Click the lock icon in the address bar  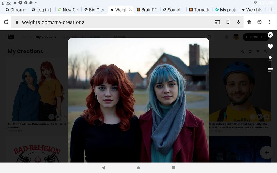coord(17,22)
